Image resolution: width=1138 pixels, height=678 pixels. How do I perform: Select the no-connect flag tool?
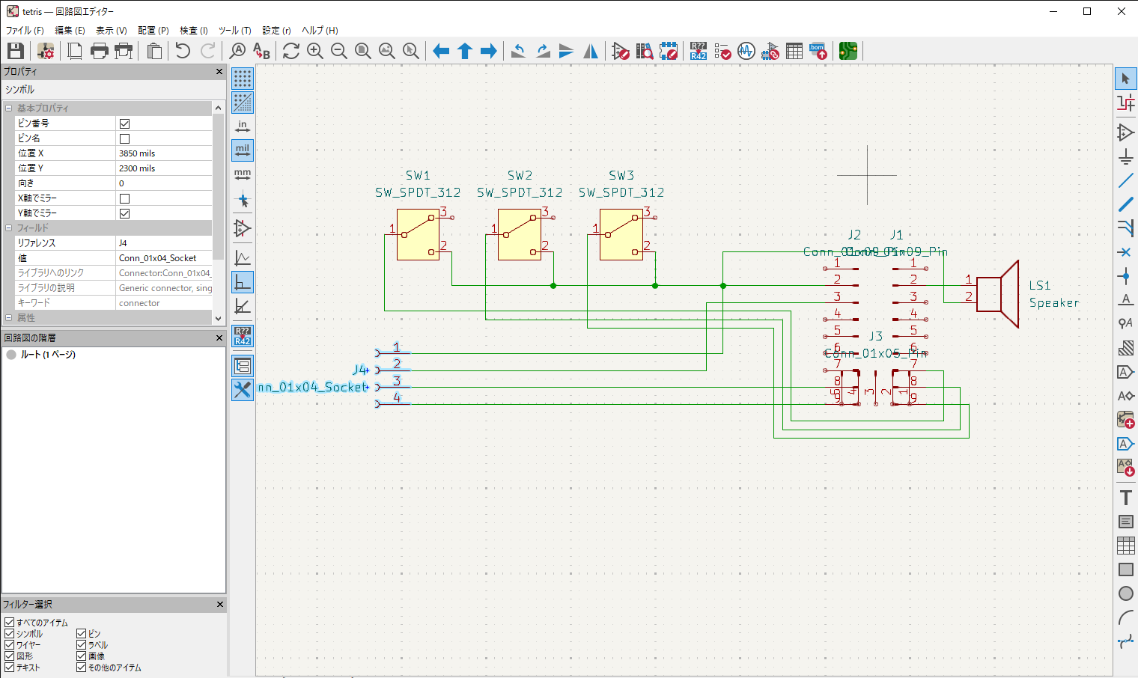[1125, 252]
